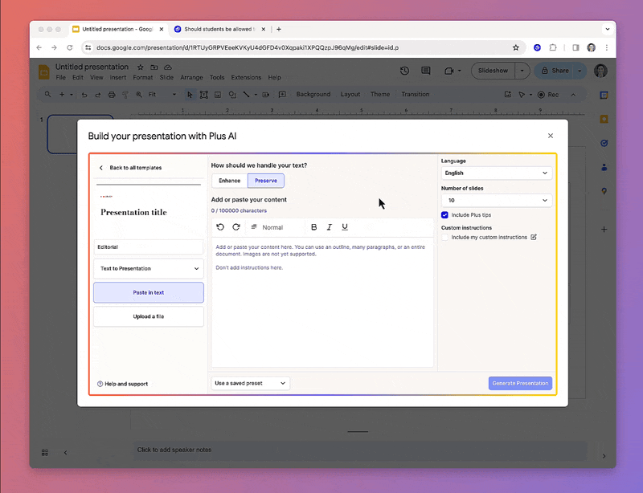
Task: Expand the Share options arrow
Action: coord(580,71)
